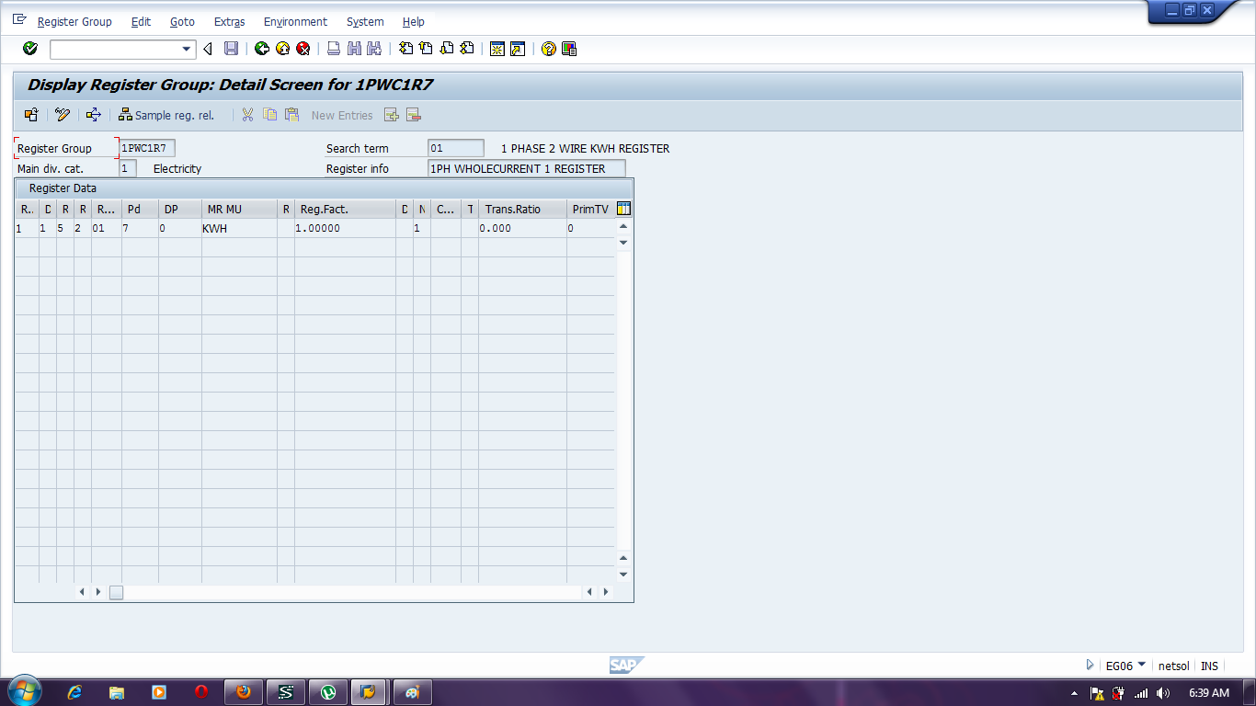Viewport: 1256px width, 706px height.
Task: Open the Goto menu
Action: pos(182,21)
